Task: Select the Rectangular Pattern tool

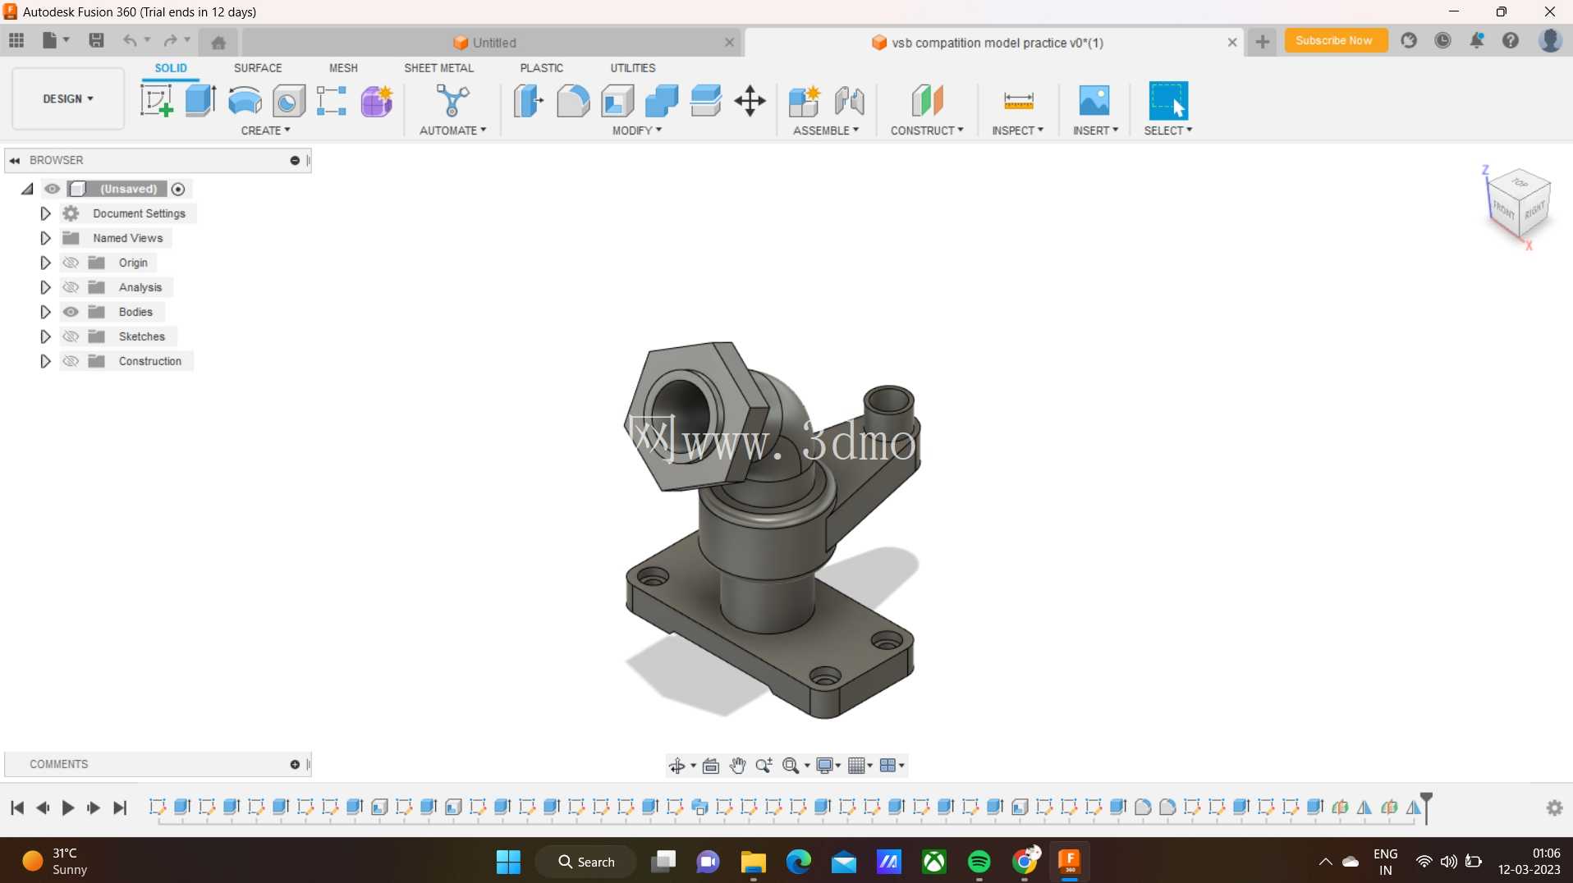Action: pos(332,101)
